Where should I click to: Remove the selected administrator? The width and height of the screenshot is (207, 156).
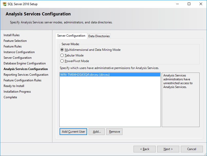click(115, 132)
